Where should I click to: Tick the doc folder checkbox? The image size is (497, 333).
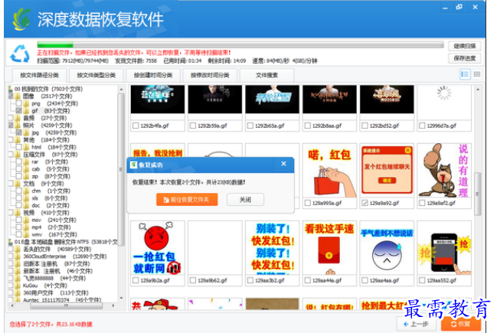18,206
